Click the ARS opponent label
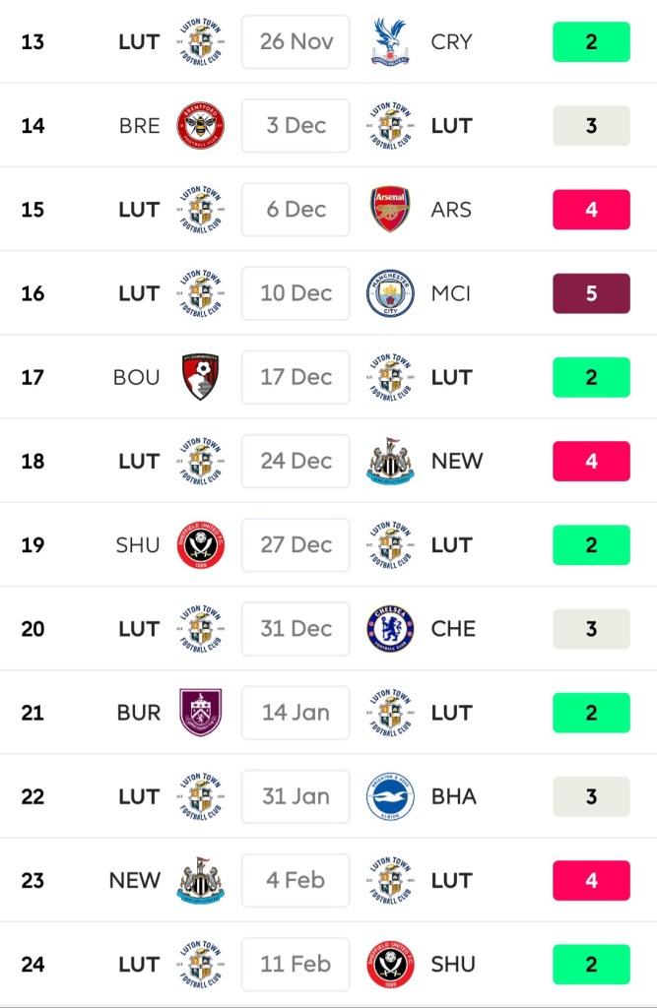The width and height of the screenshot is (657, 1008). tap(451, 210)
